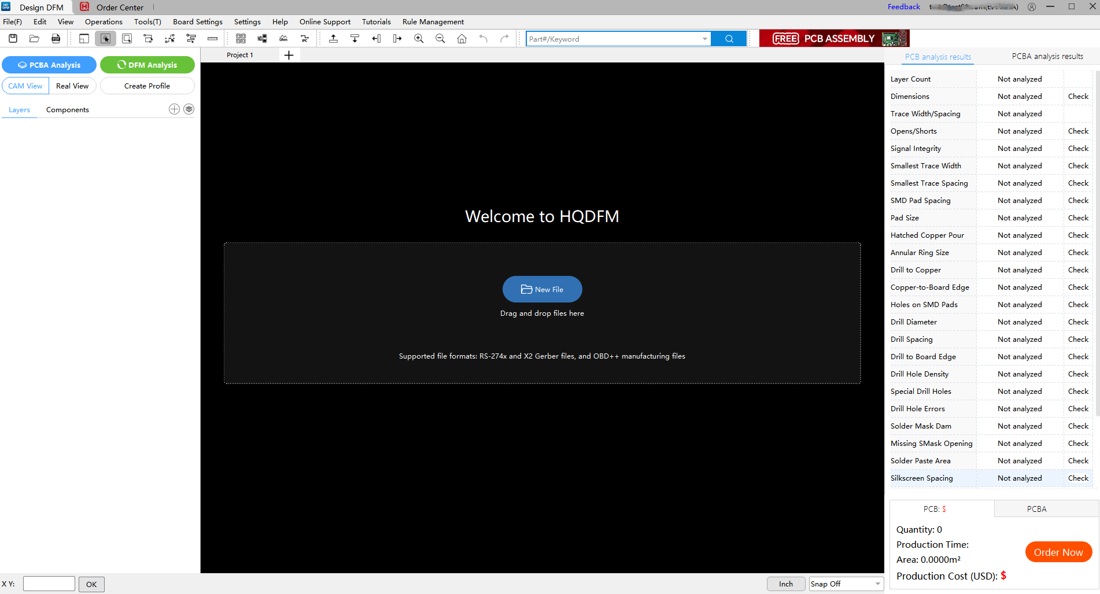
Task: Click the New File button
Action: pos(542,289)
